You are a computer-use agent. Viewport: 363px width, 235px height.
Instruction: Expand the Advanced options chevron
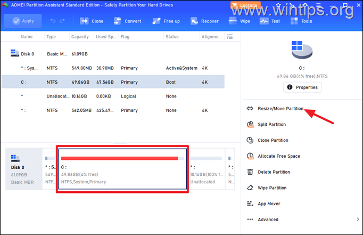pos(357,219)
